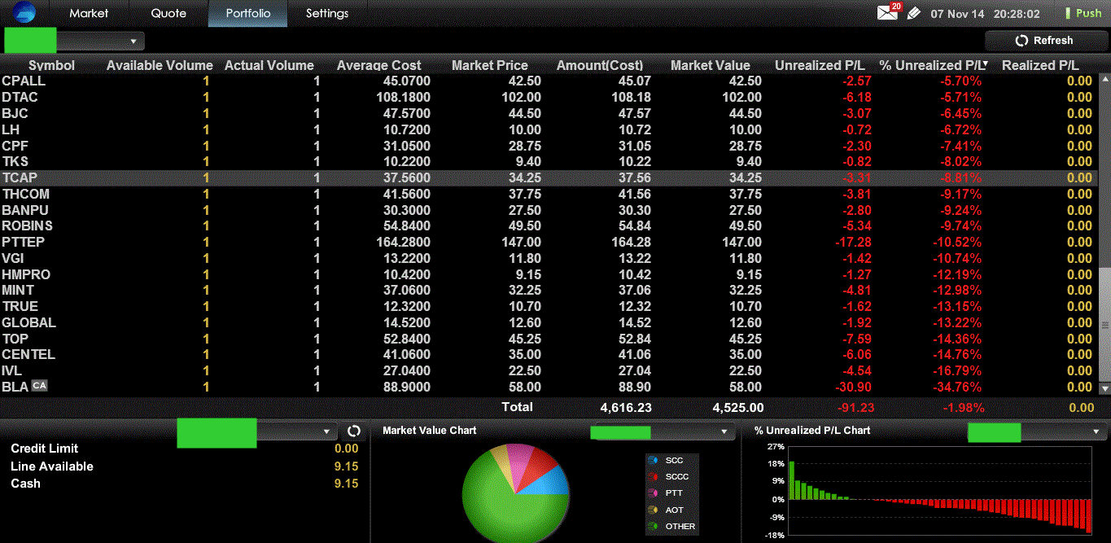Select the PTTEP row symbol
The height and width of the screenshot is (543, 1111).
23,242
